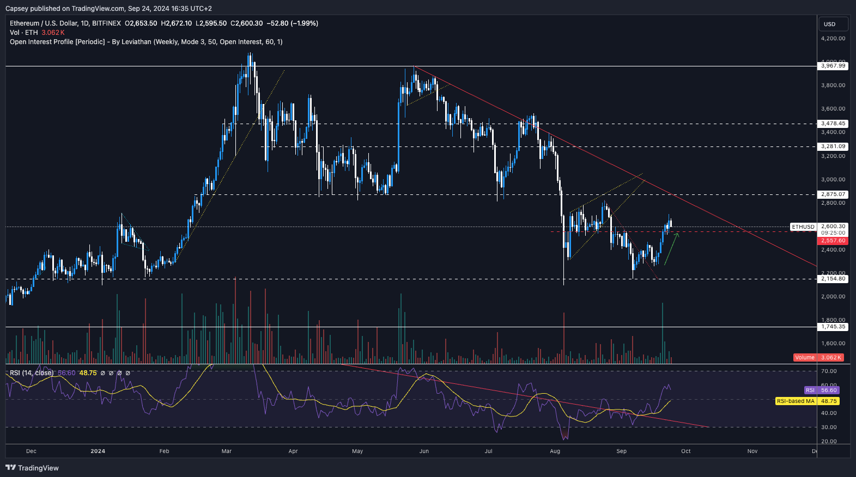Click the Sep label on time axis

pyautogui.click(x=622, y=451)
